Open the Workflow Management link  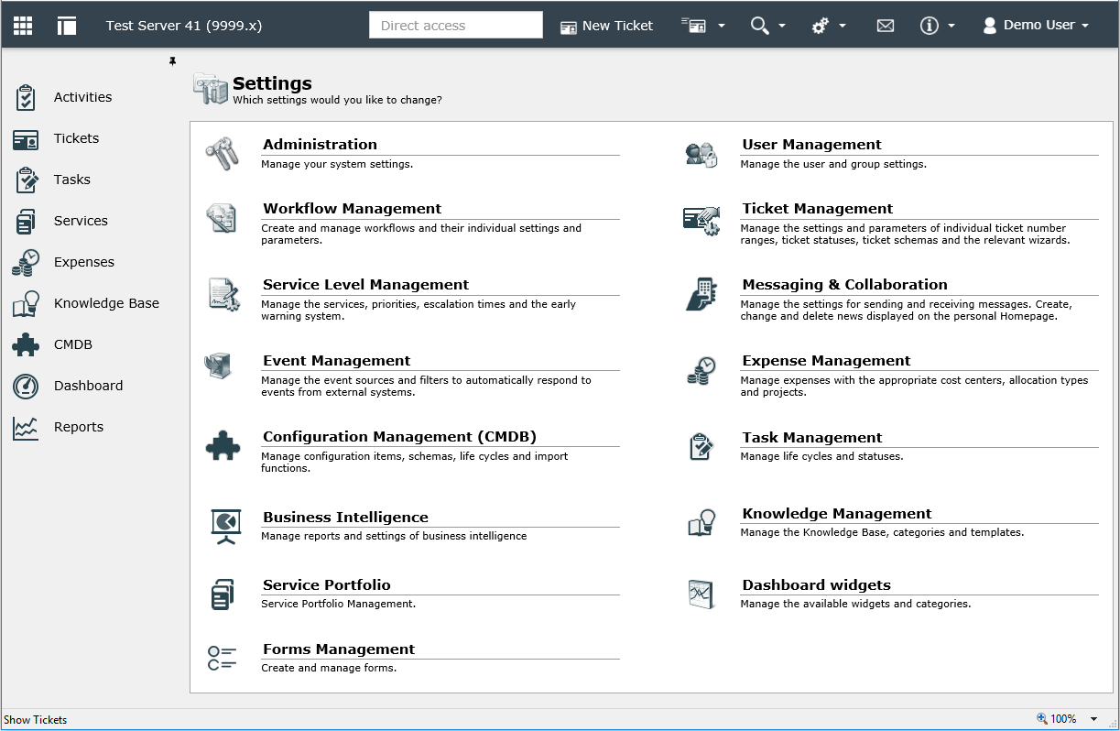352,209
